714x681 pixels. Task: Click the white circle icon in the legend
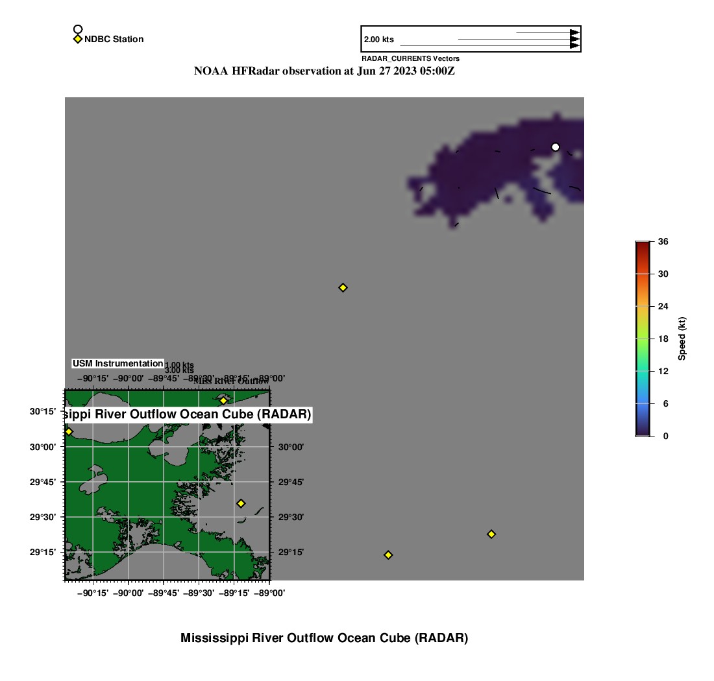click(x=78, y=29)
